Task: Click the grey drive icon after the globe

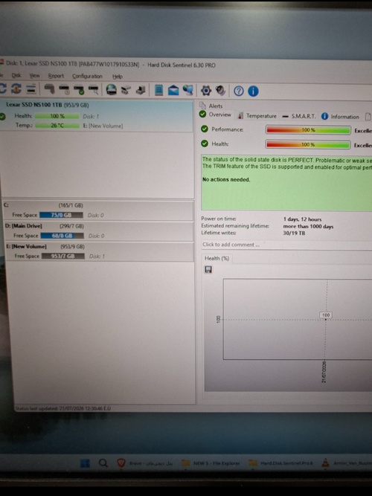Action: click(x=126, y=91)
